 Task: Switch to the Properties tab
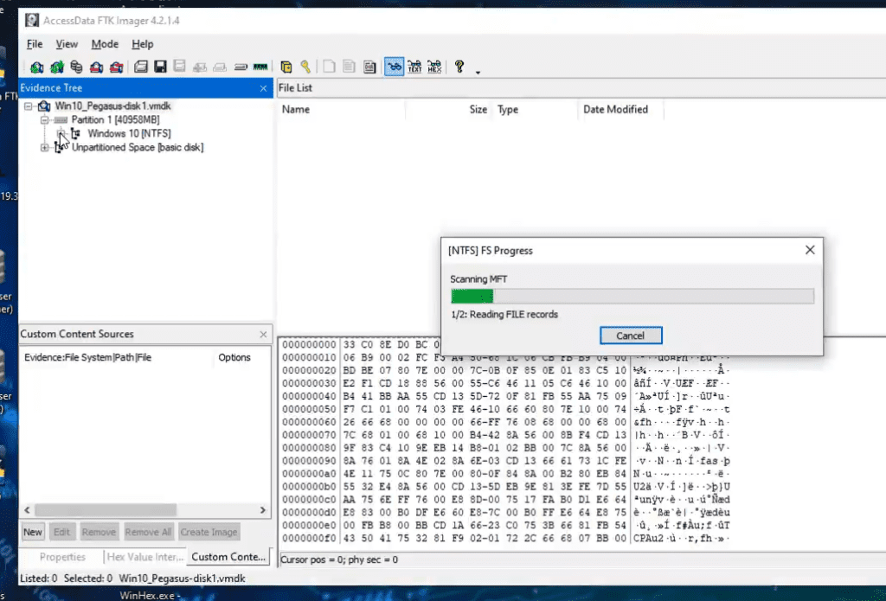(62, 557)
